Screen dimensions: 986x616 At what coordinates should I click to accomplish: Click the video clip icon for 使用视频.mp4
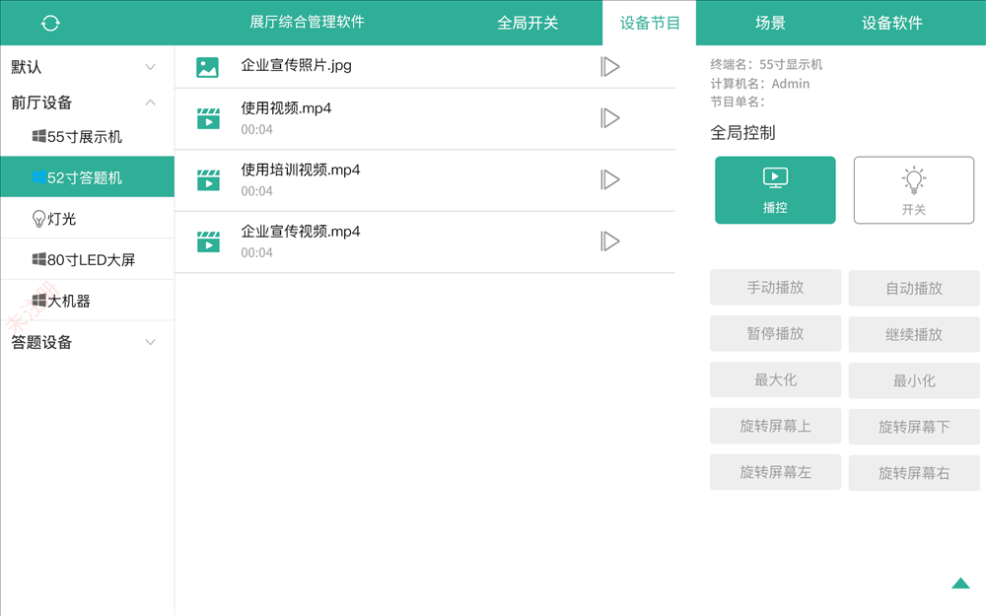click(208, 118)
